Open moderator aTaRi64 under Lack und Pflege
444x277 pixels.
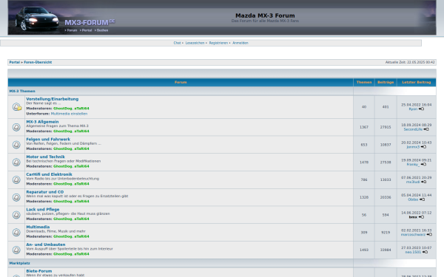(82, 219)
